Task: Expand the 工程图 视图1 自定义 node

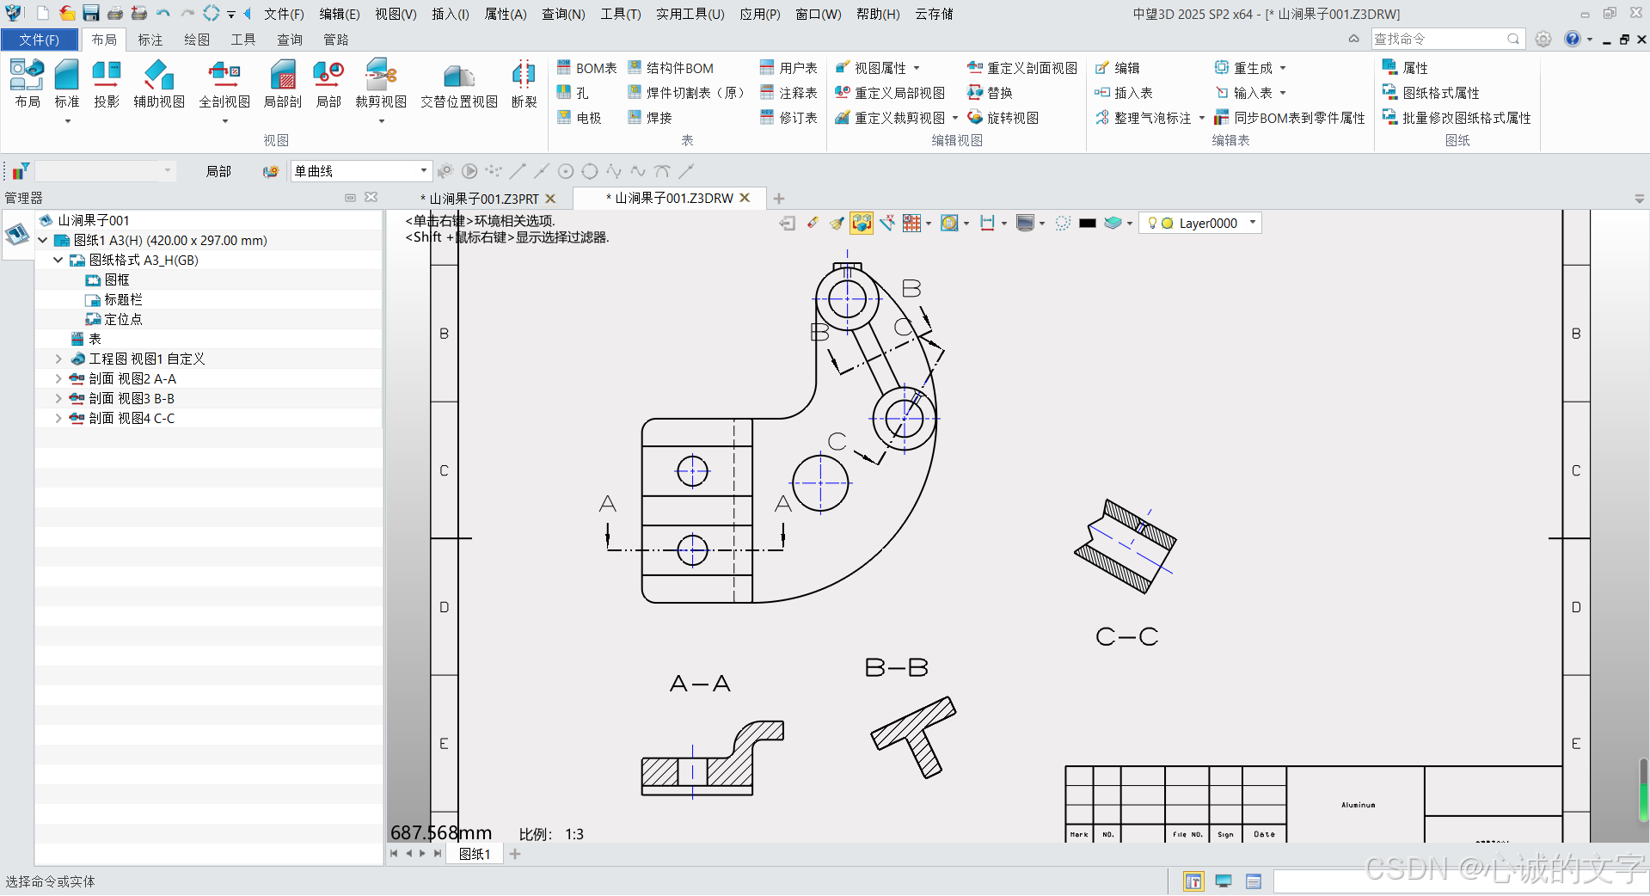Action: pyautogui.click(x=58, y=359)
